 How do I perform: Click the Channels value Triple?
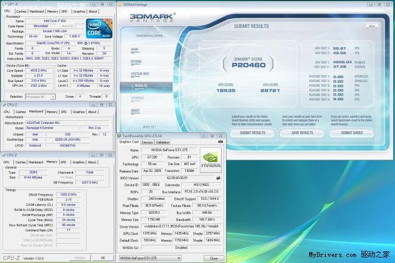coord(89,172)
